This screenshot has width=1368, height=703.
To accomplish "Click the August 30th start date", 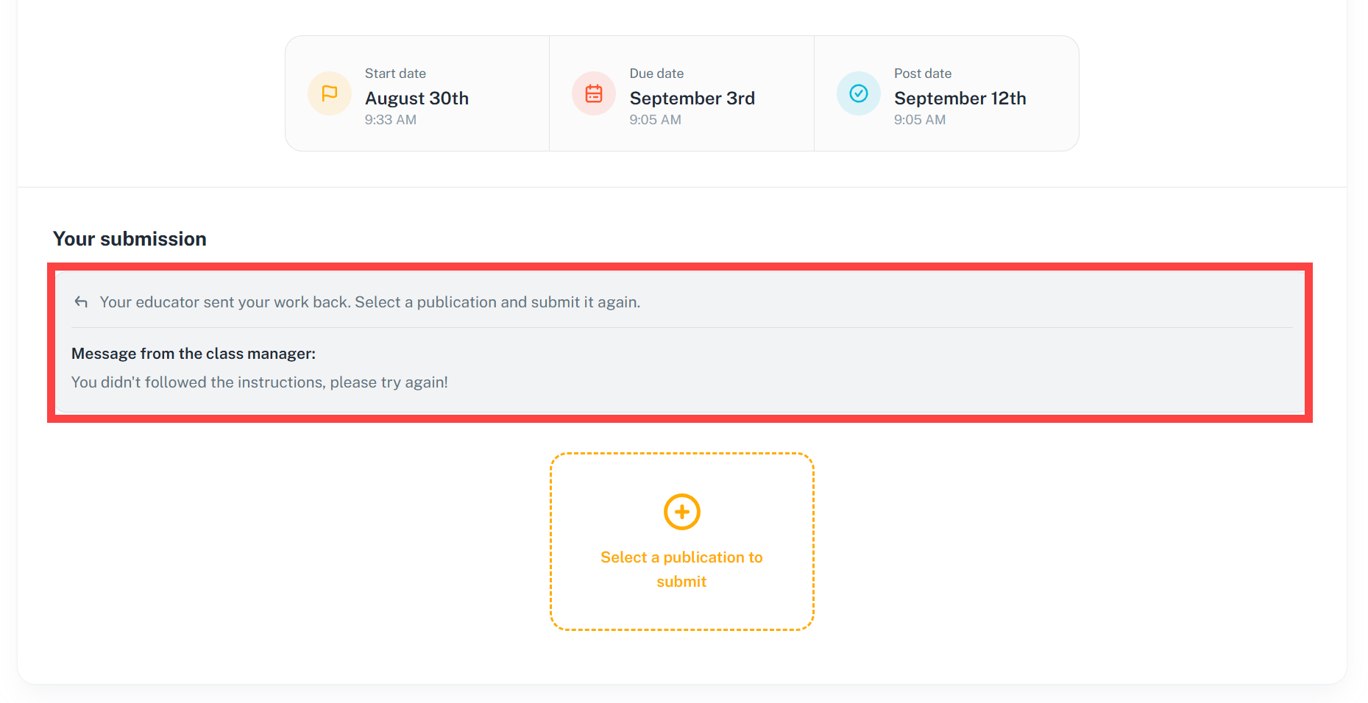I will [417, 99].
